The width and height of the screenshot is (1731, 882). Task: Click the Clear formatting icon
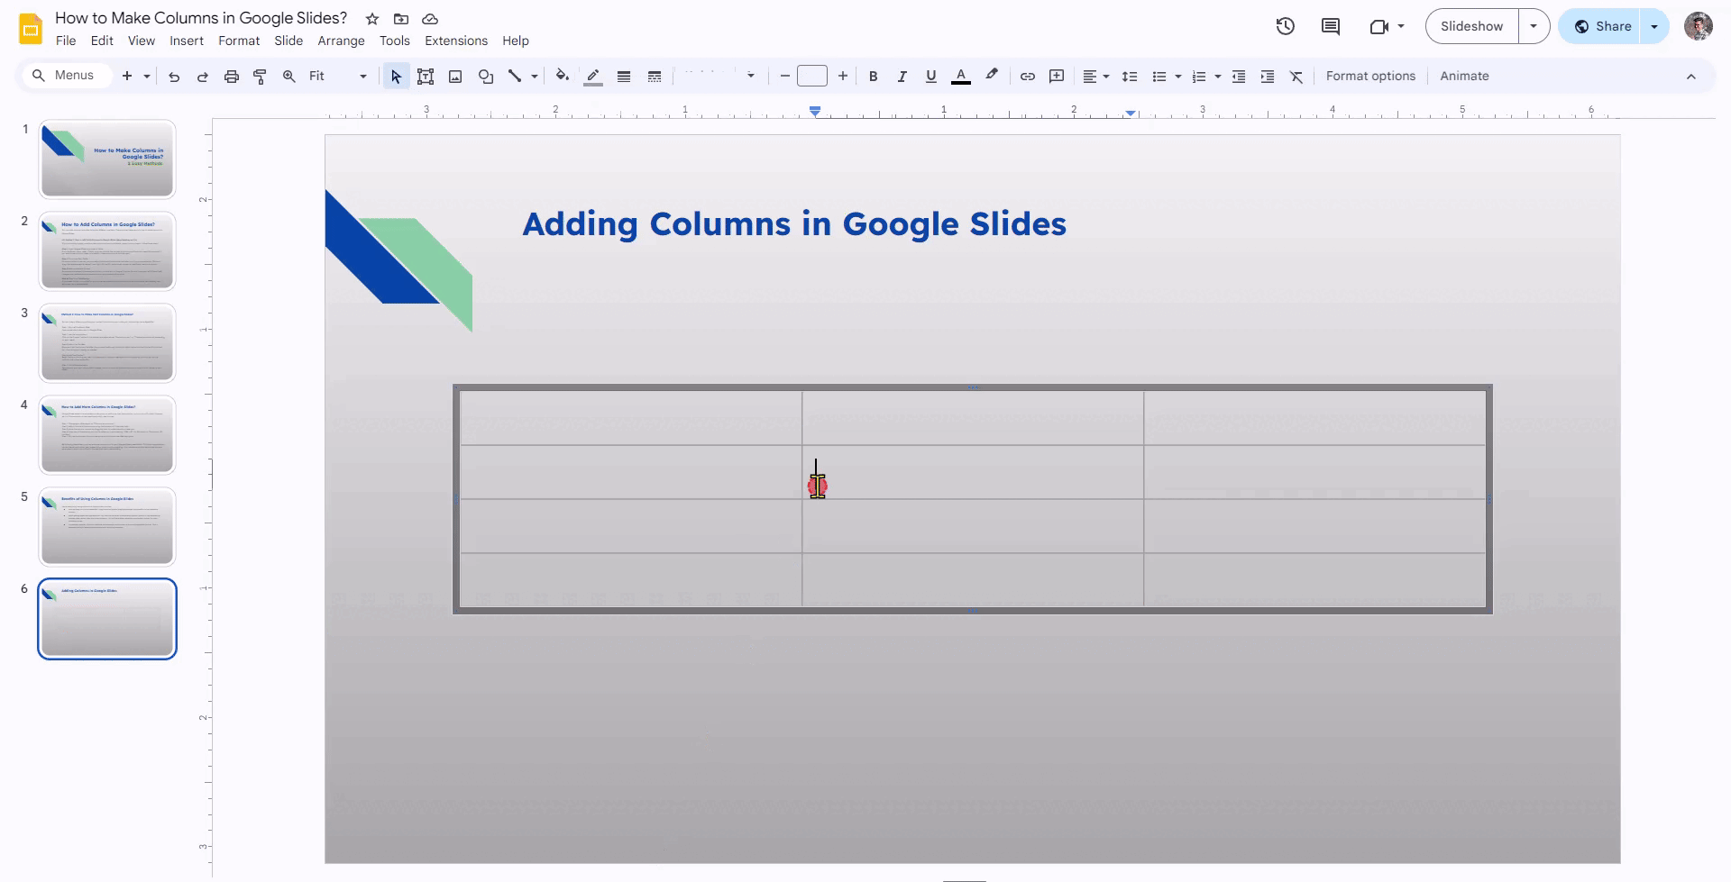(1296, 77)
